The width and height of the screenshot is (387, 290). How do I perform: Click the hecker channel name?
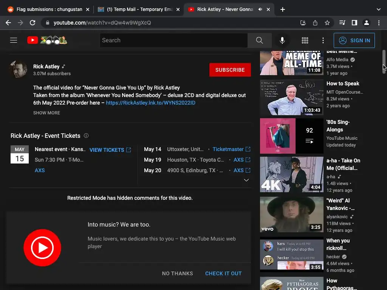tap(333, 257)
